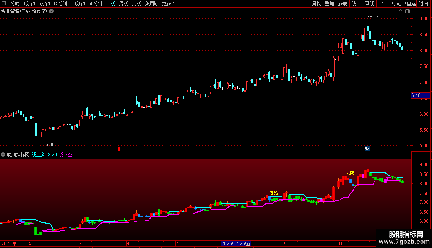
Task: Click the 股朋指标网 indicator name
Action: [18, 155]
